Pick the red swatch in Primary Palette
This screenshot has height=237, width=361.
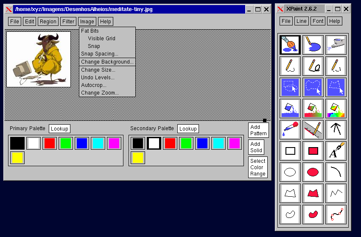[50, 143]
